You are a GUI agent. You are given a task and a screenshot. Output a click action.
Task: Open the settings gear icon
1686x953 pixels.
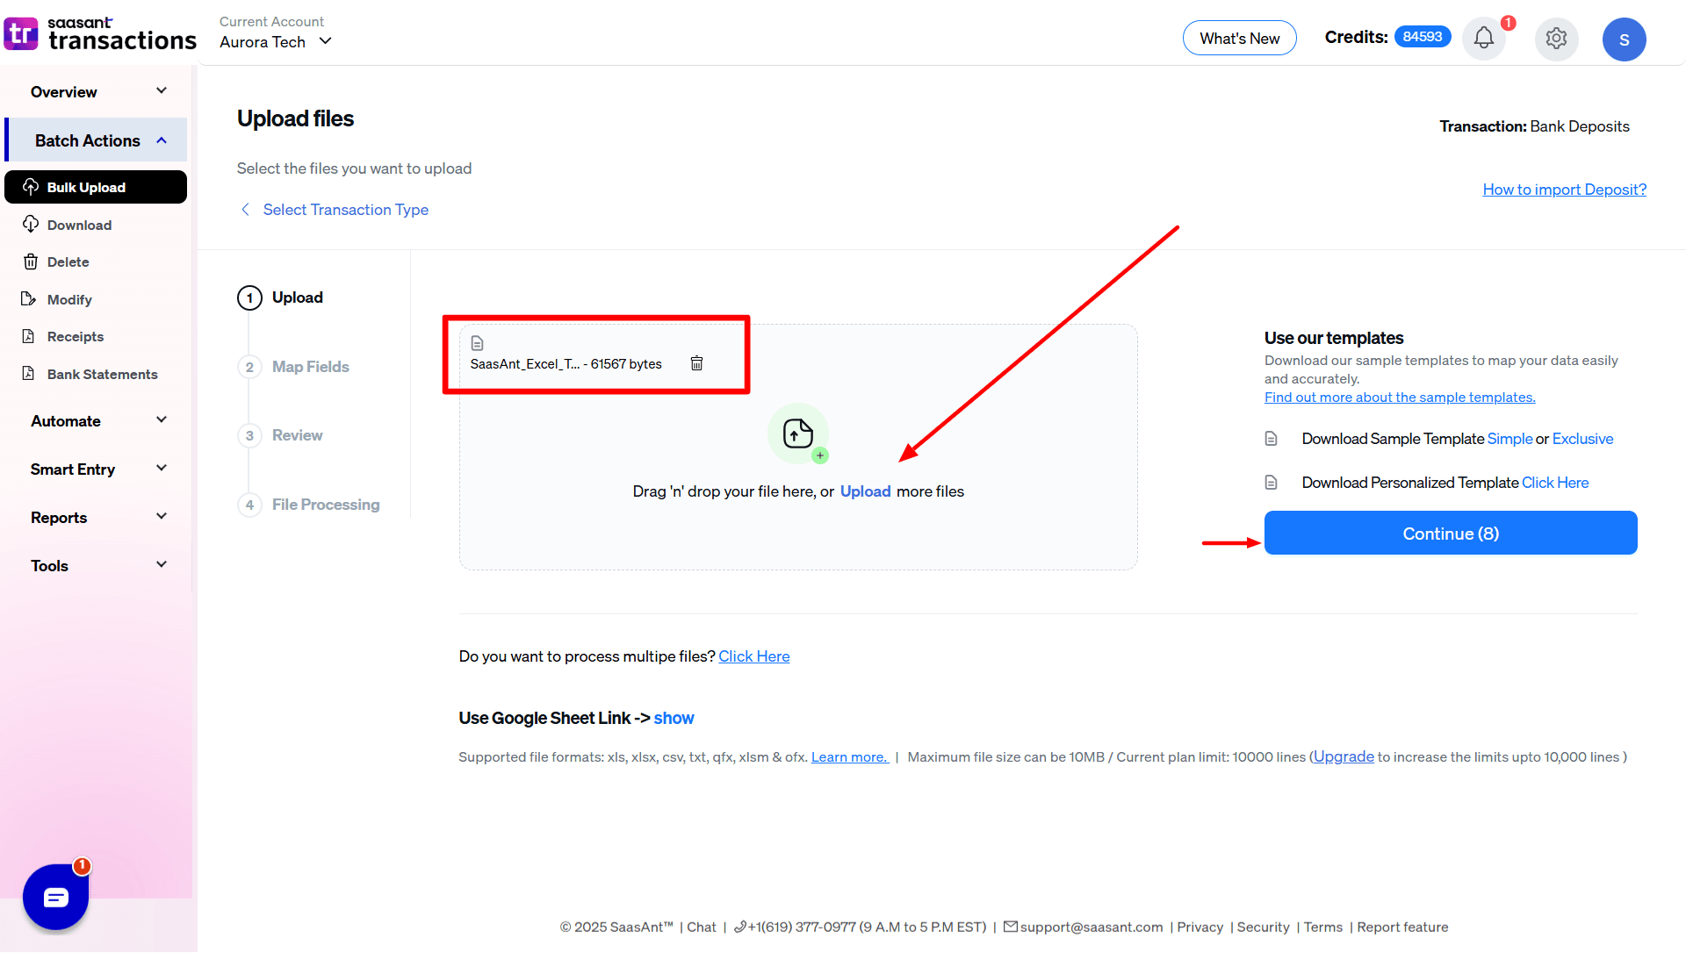[x=1556, y=39]
